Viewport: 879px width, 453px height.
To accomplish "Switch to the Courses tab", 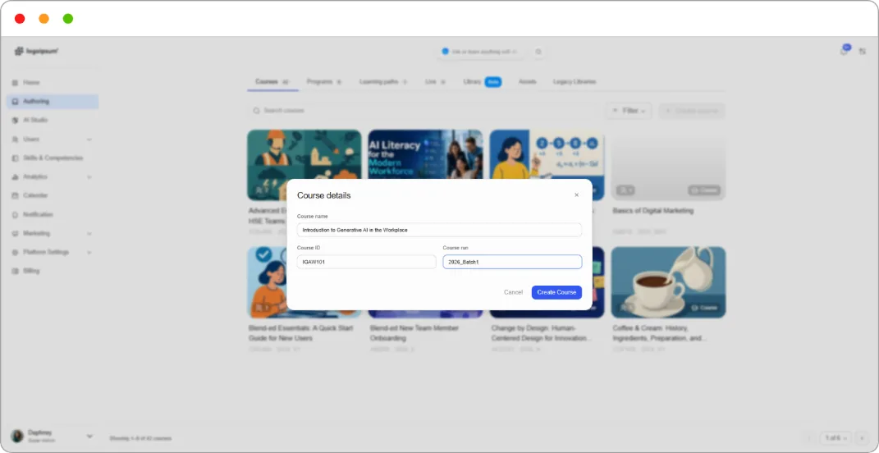I will [272, 82].
